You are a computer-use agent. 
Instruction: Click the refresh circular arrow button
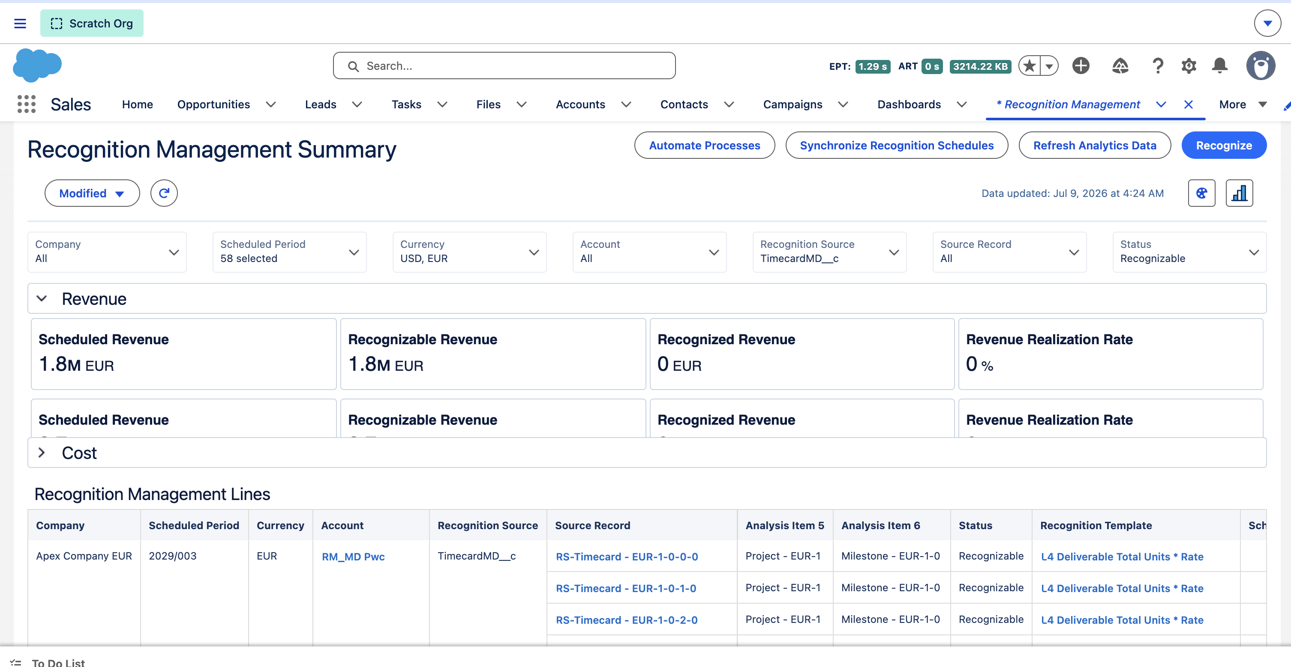pyautogui.click(x=164, y=193)
